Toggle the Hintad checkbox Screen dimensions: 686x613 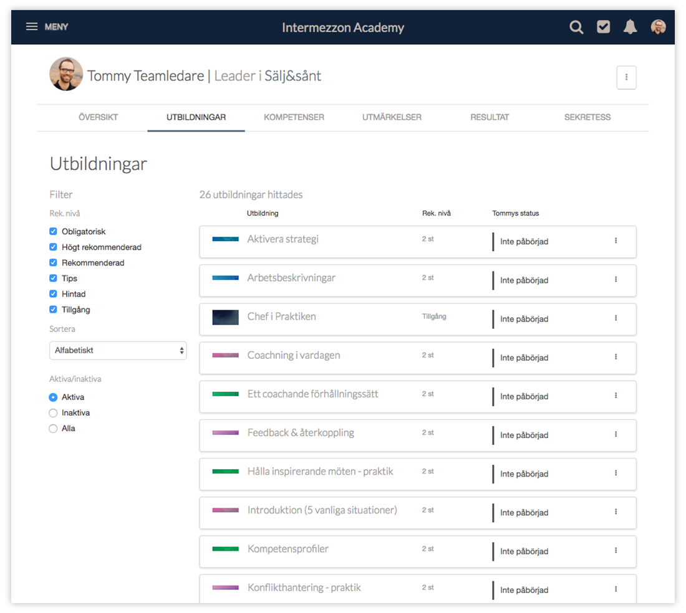53,293
